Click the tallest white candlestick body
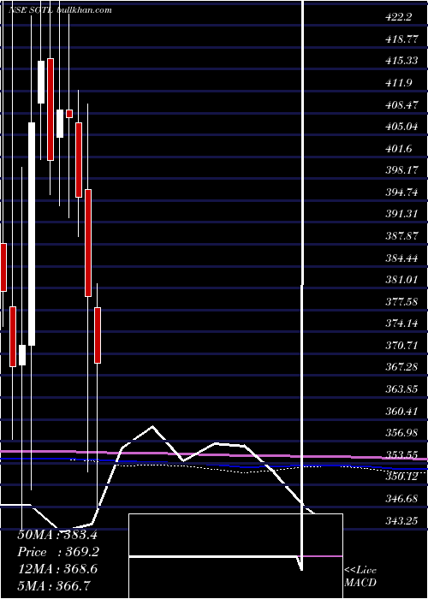The image size is (428, 599). click(x=32, y=234)
